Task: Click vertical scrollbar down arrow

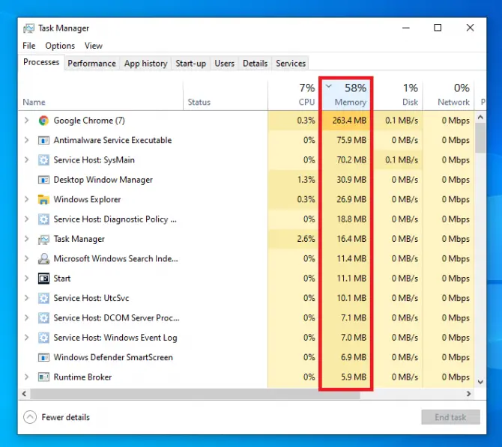Action: 480,382
